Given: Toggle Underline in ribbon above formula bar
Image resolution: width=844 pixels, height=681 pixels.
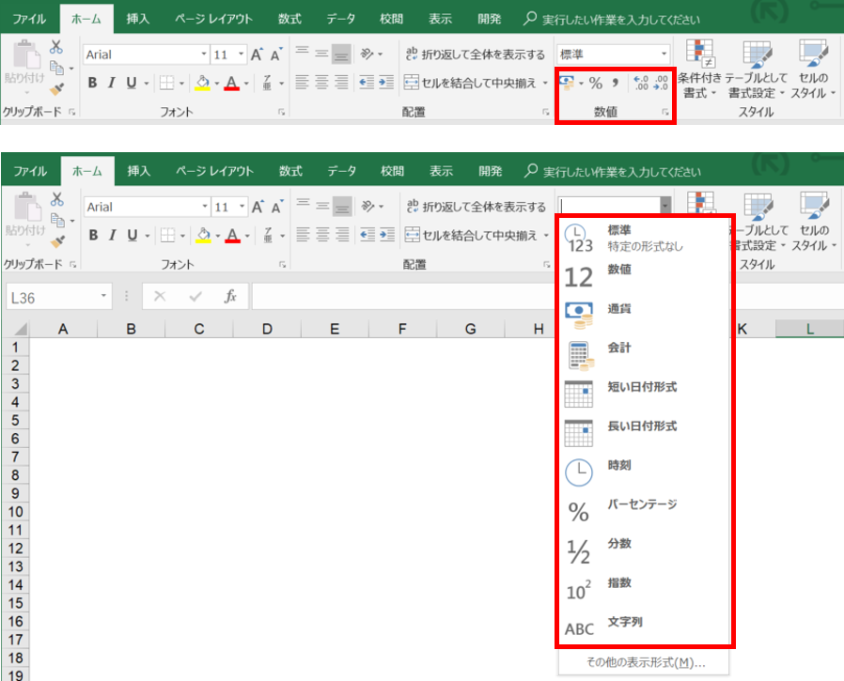Looking at the screenshot, I should pyautogui.click(x=132, y=235).
